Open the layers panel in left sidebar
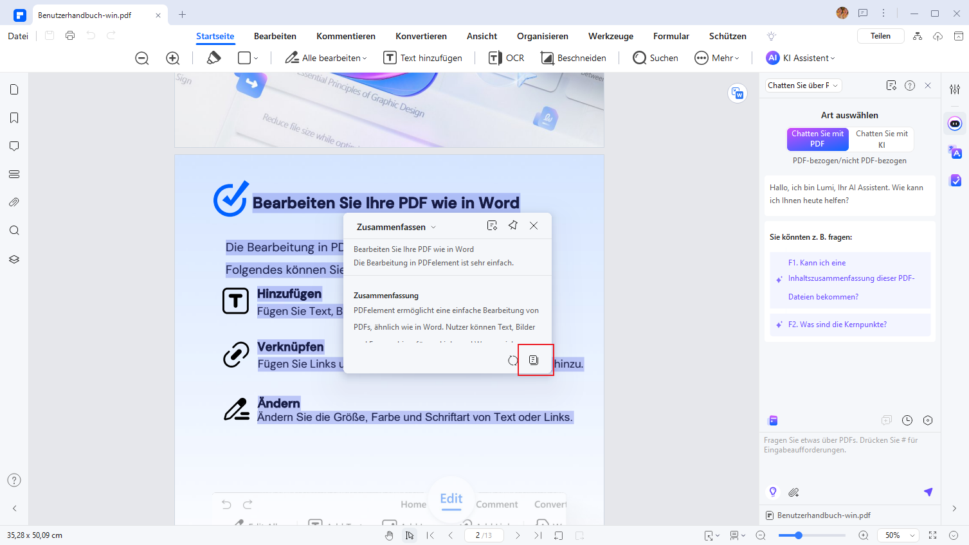The width and height of the screenshot is (969, 545). click(14, 259)
